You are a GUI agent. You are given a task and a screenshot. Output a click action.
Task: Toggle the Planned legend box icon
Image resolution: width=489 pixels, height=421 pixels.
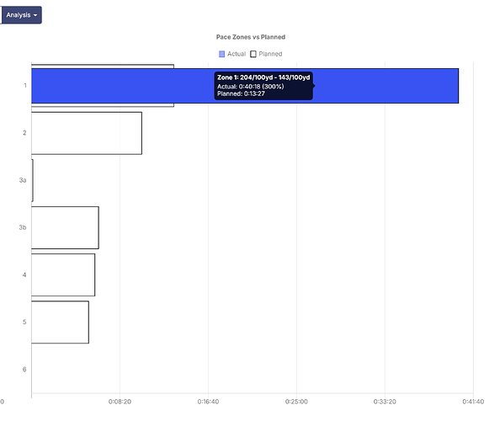pyautogui.click(x=253, y=54)
